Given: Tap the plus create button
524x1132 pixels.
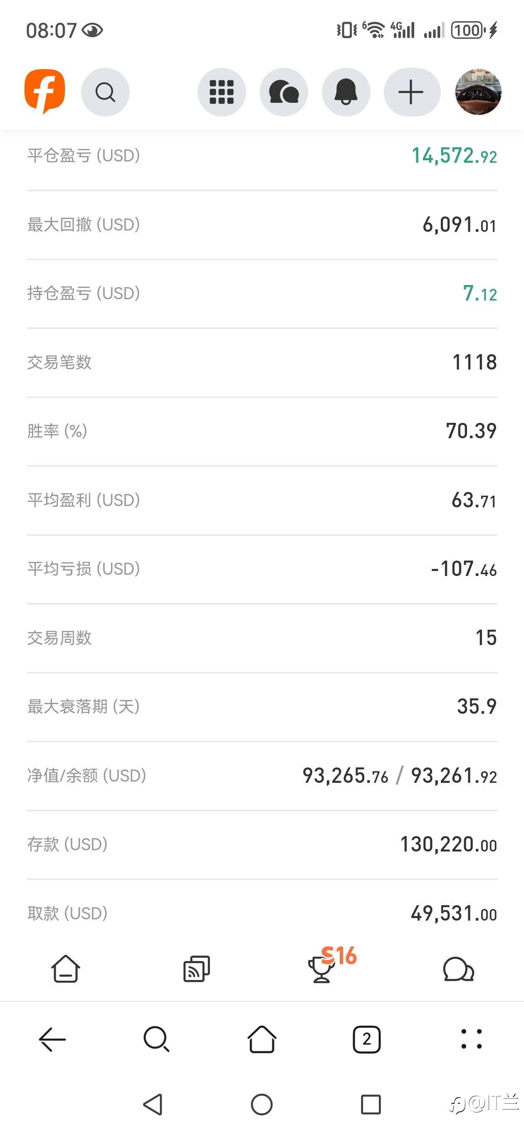Looking at the screenshot, I should coord(412,92).
